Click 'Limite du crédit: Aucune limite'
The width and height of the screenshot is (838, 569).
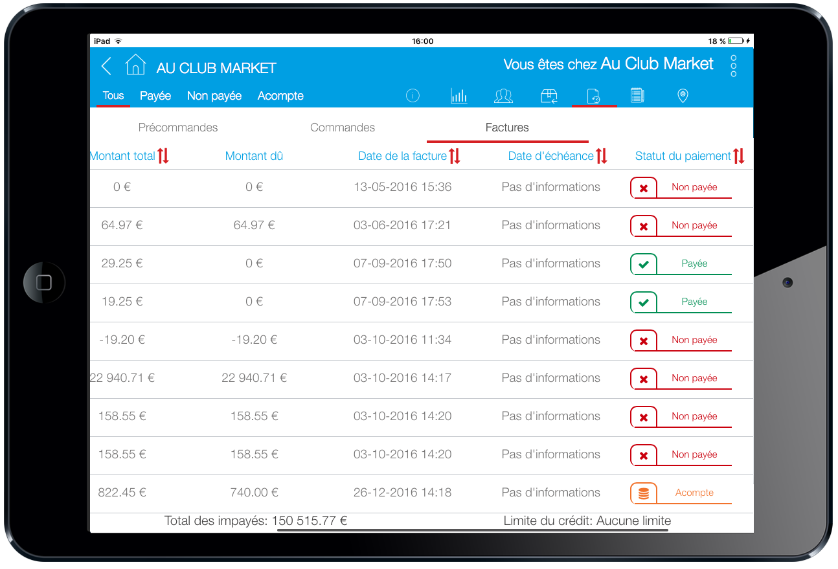[x=587, y=521]
